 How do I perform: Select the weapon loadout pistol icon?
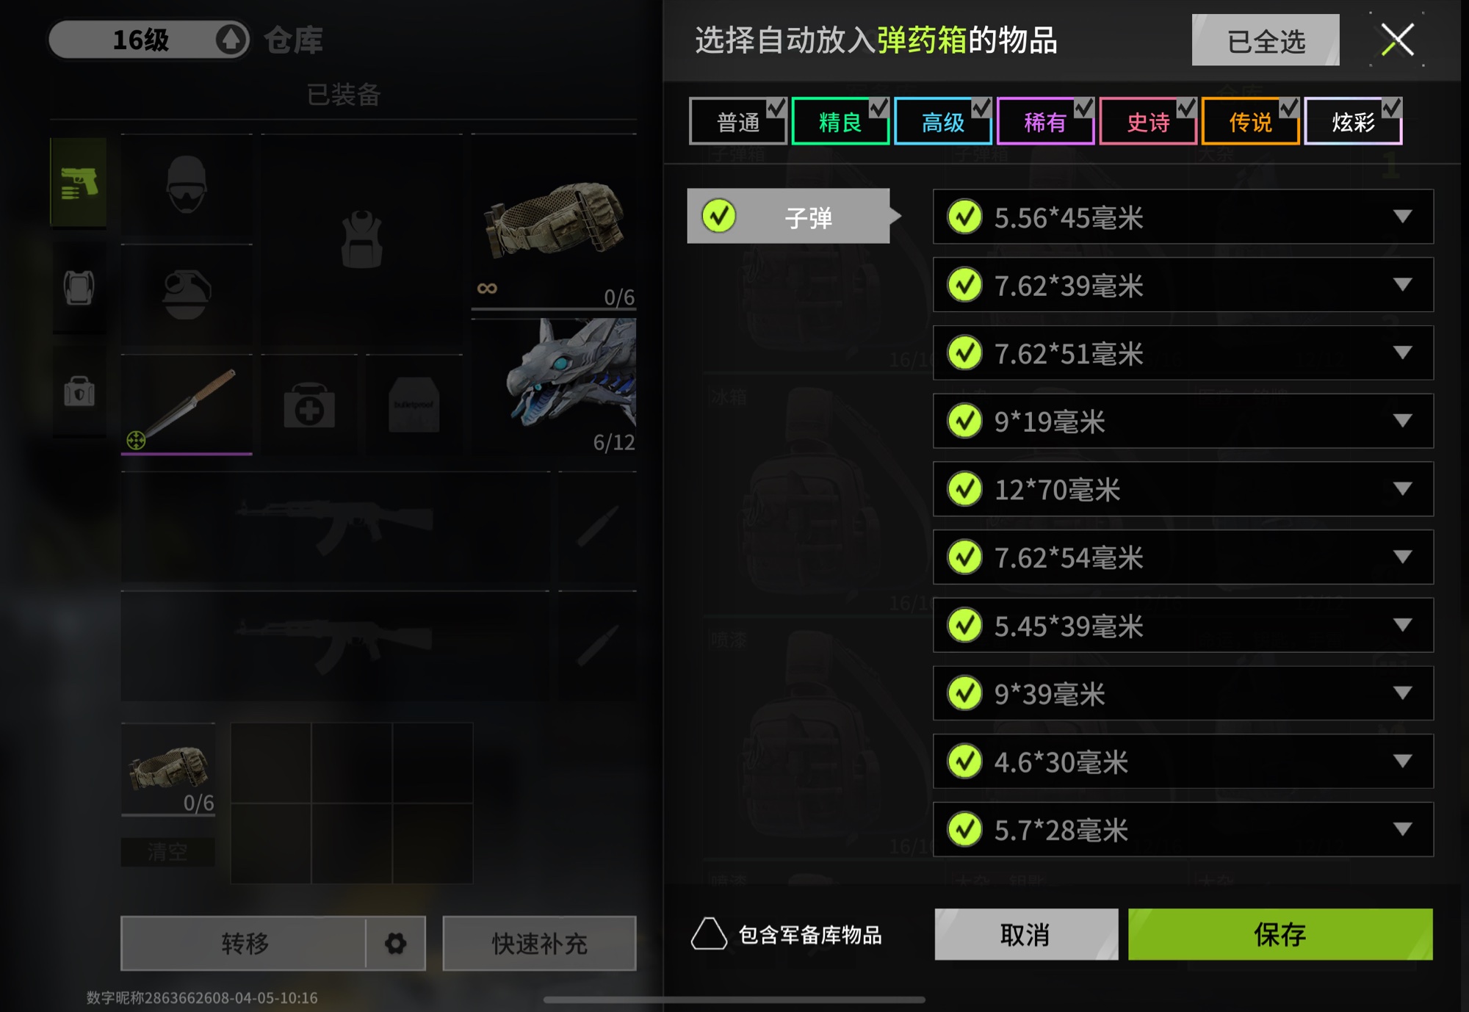[79, 183]
